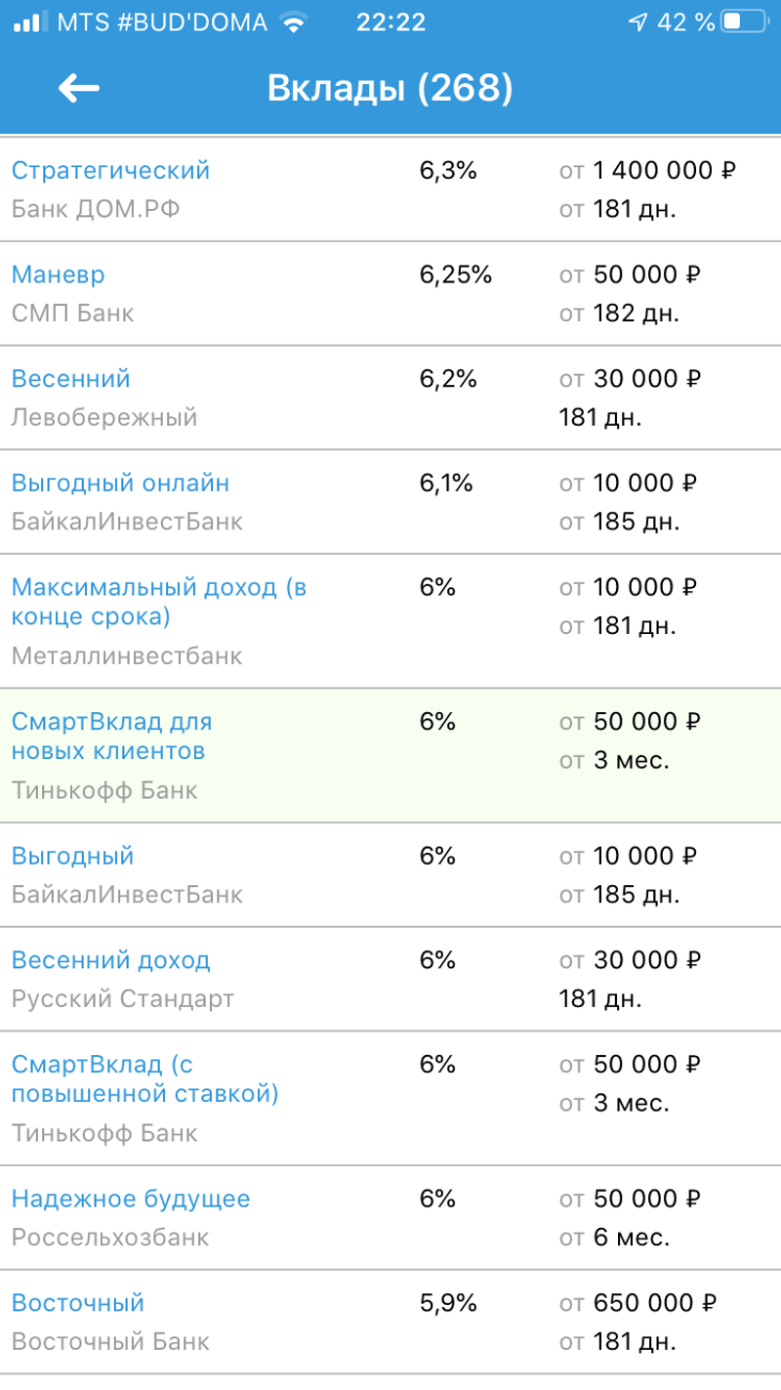Tap the back arrow icon
Screen dimensions: 781x1390
tap(79, 89)
